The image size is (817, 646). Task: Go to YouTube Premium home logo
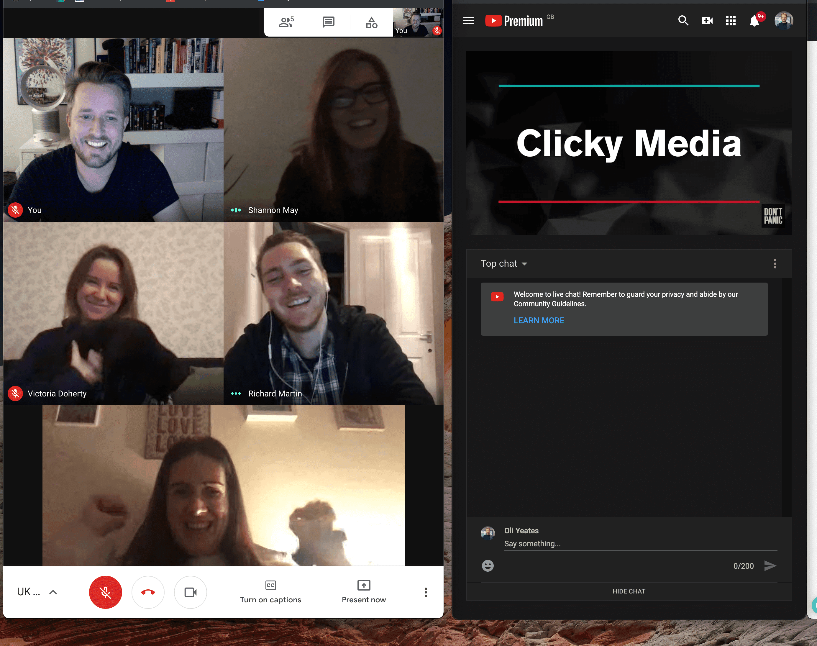(x=514, y=20)
